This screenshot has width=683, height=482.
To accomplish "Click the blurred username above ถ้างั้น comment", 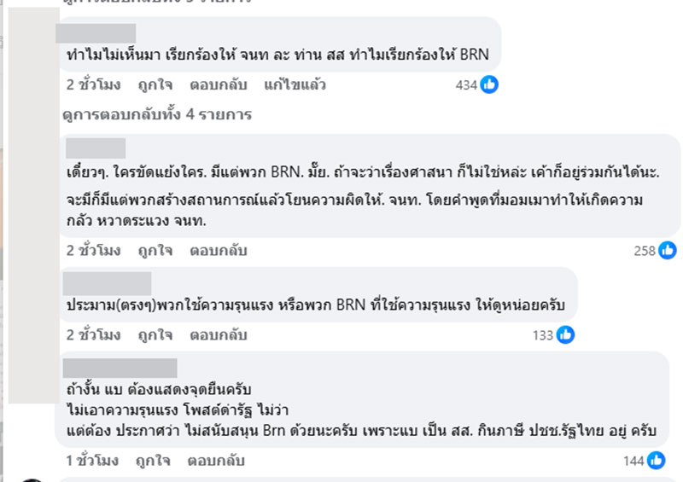I will (121, 368).
